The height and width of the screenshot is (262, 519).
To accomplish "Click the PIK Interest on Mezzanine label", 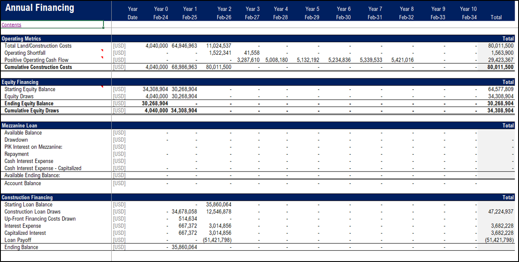I will click(33, 147).
